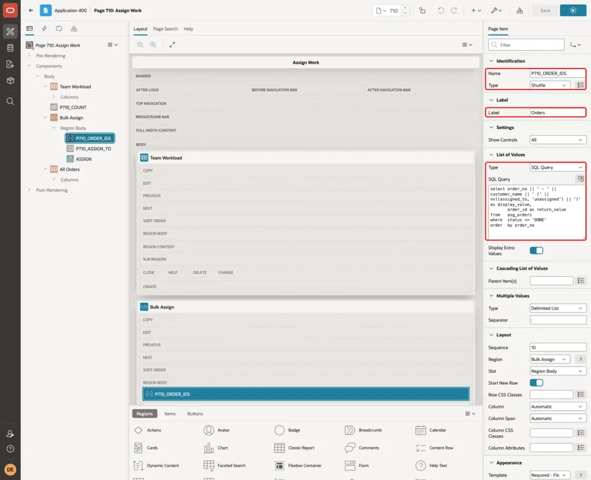This screenshot has height=480, width=591.
Task: Open the App Builder sidebar icon
Action: (x=10, y=31)
